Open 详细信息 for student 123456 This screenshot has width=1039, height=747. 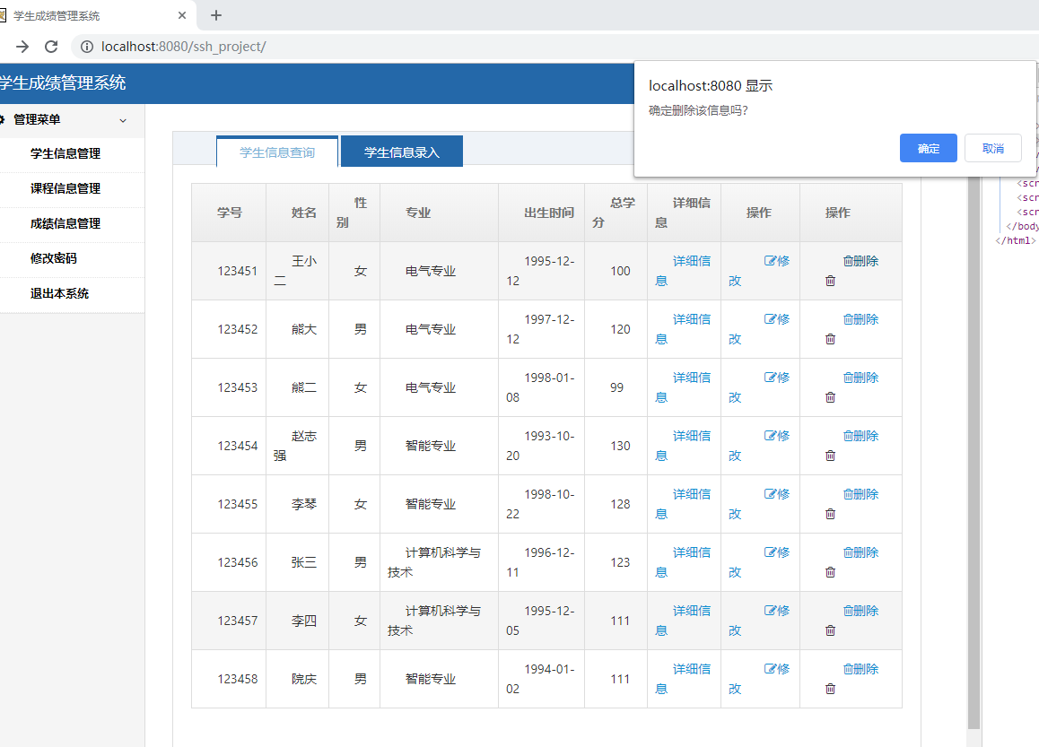[683, 562]
